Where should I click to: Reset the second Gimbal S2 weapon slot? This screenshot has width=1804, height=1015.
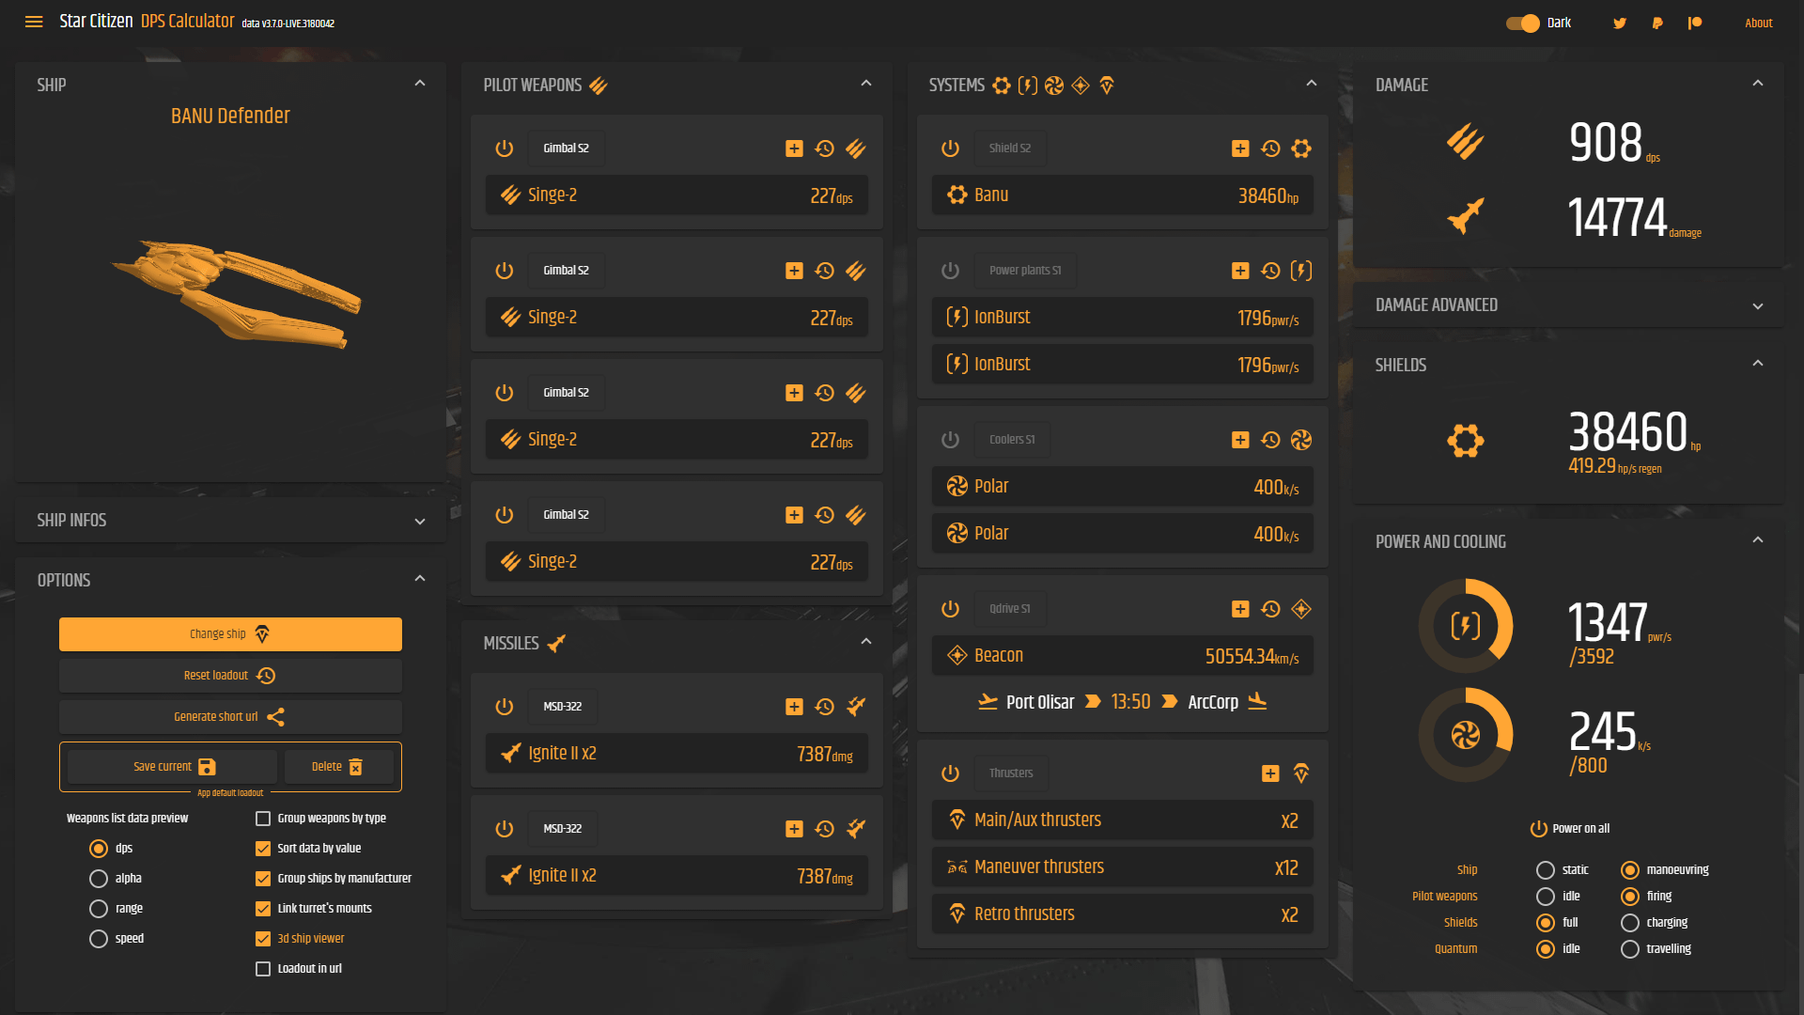(825, 271)
